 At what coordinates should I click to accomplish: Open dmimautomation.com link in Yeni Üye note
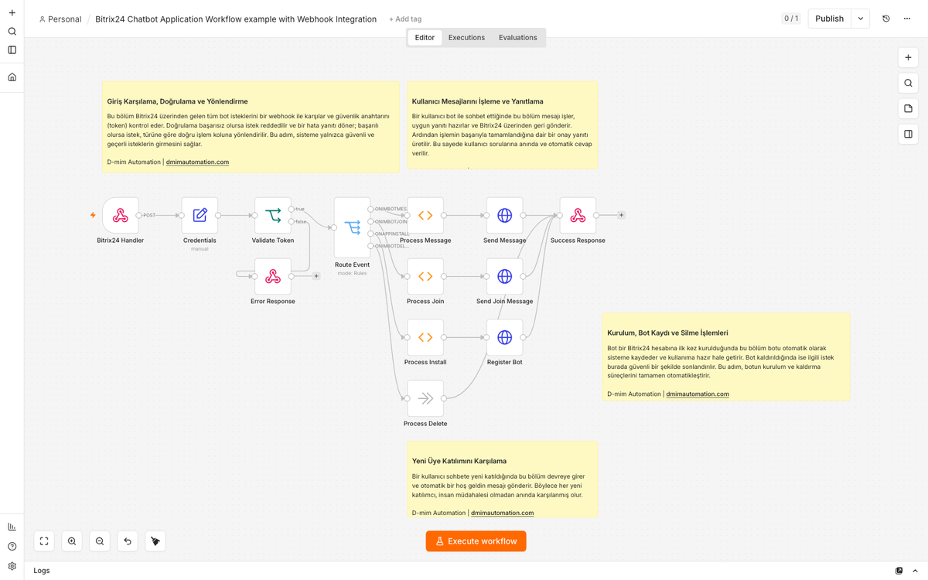[x=503, y=513]
